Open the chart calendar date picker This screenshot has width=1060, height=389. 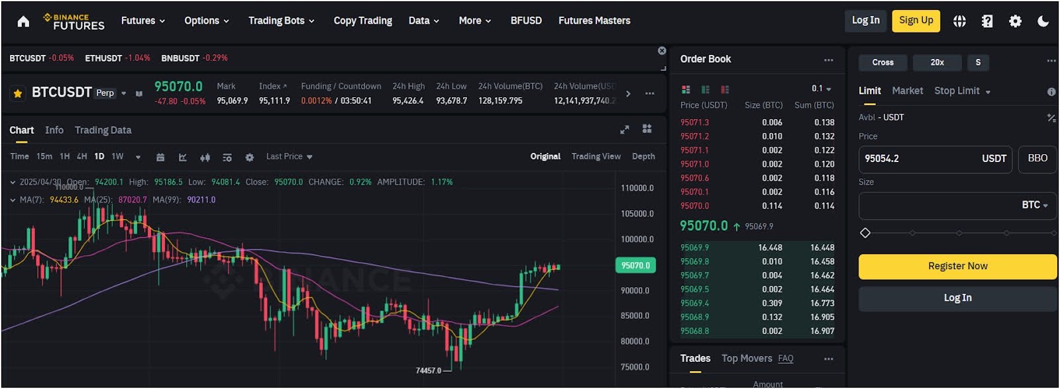coord(160,157)
